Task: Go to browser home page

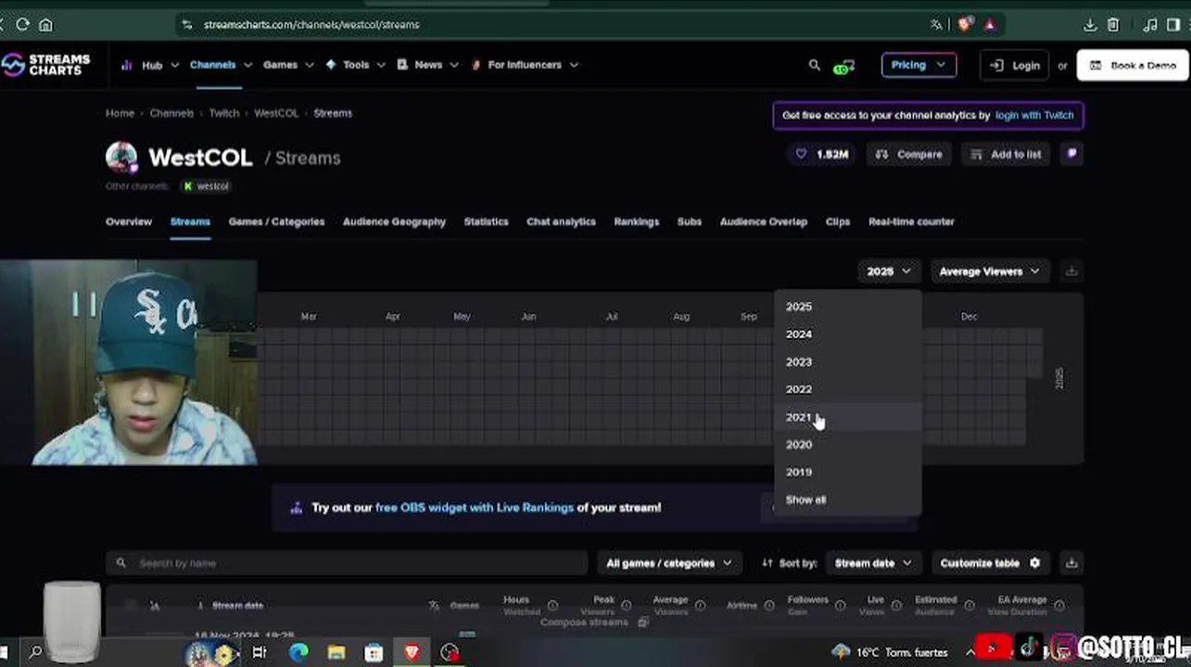Action: click(x=45, y=24)
